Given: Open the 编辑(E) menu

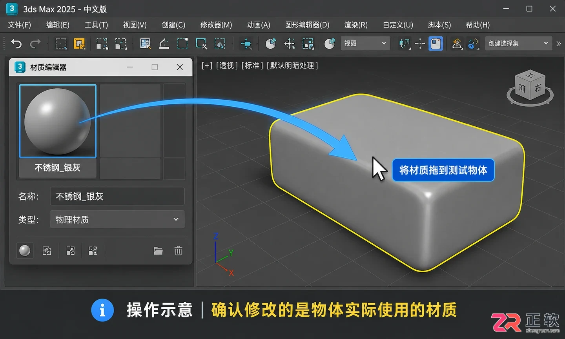Looking at the screenshot, I should point(58,25).
